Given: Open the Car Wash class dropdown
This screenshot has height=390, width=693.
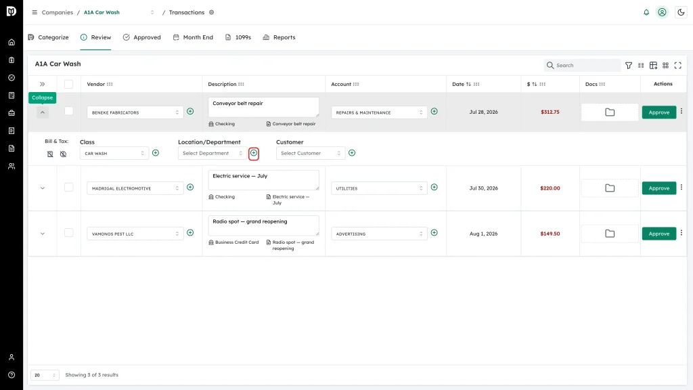Looking at the screenshot, I should (x=114, y=154).
